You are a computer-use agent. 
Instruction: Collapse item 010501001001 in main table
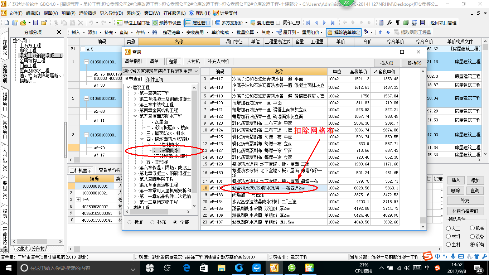(x=86, y=62)
